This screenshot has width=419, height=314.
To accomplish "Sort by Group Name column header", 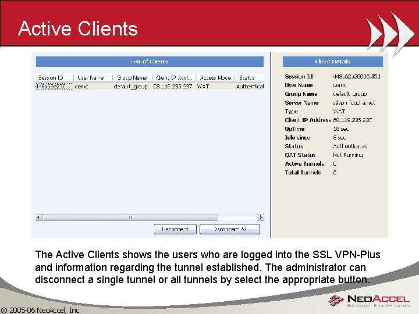I will [x=132, y=78].
